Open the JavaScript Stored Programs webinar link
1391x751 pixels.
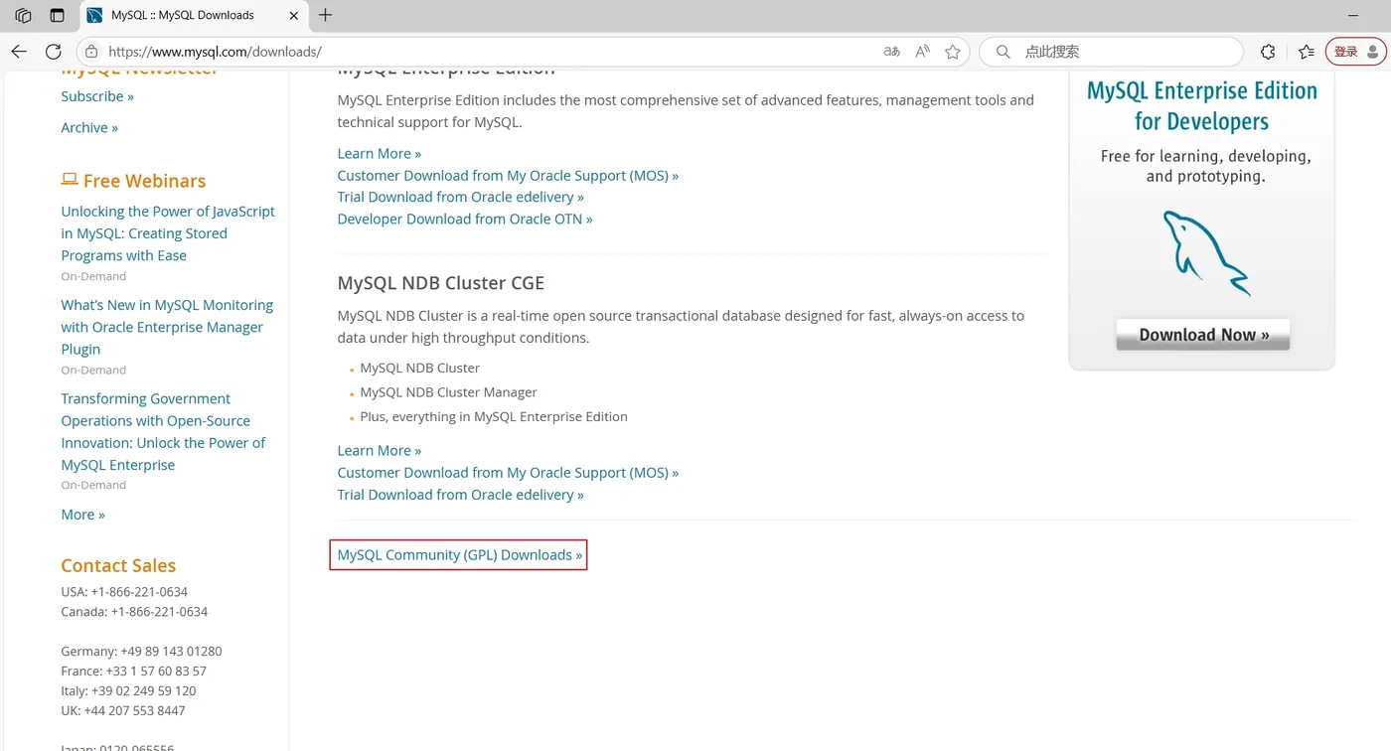pyautogui.click(x=168, y=233)
